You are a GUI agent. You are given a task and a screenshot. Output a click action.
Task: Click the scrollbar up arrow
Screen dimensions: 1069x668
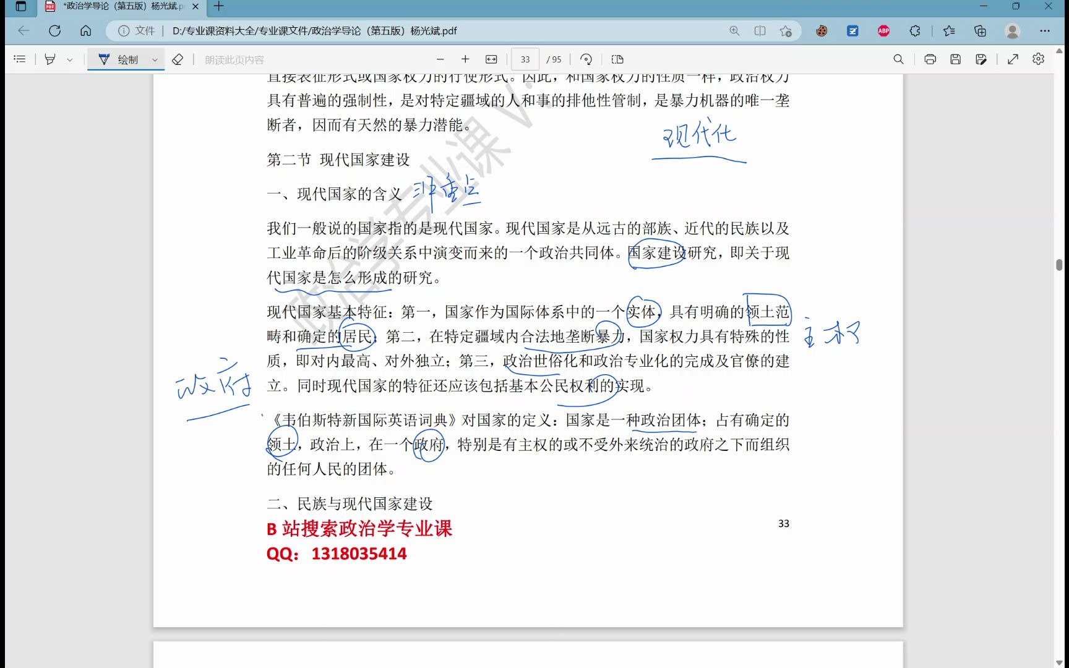coord(1059,51)
